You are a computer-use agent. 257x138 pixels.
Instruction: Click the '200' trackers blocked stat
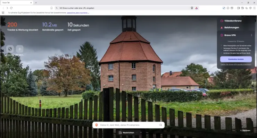tap(12, 25)
